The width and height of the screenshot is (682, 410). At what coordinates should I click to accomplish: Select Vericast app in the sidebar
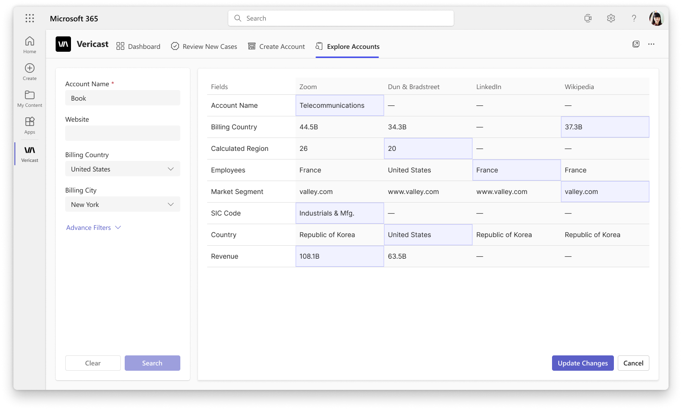point(30,154)
